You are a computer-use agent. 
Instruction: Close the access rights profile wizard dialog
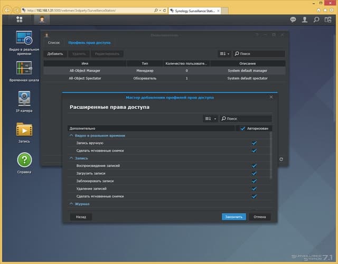click(x=271, y=97)
